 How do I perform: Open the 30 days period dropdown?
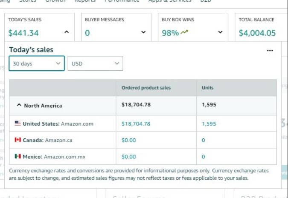click(37, 63)
